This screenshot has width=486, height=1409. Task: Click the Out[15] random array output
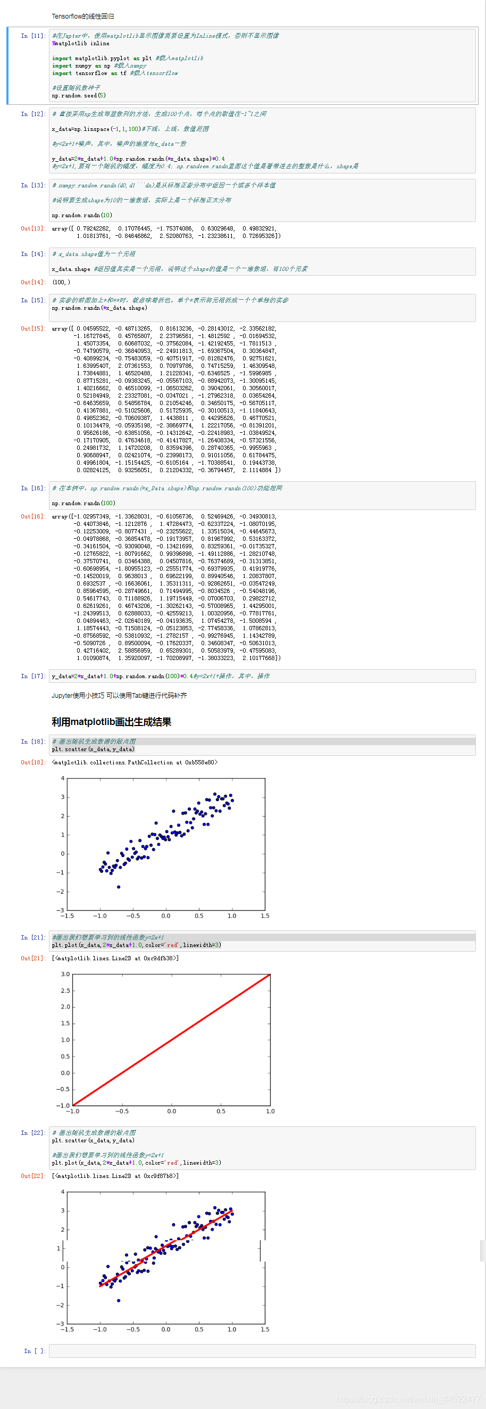[x=166, y=399]
